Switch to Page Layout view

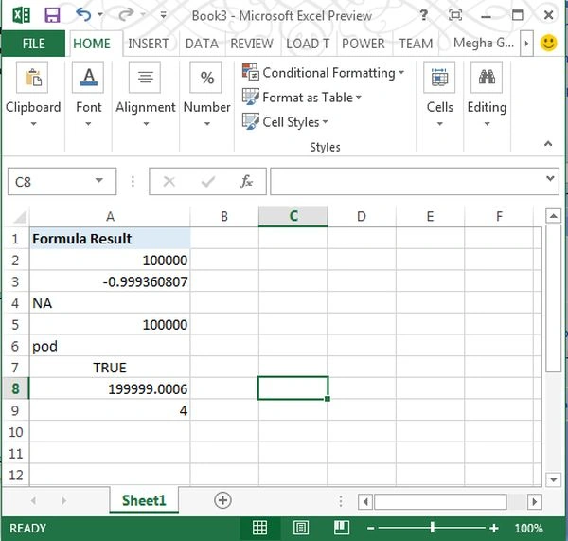click(301, 528)
